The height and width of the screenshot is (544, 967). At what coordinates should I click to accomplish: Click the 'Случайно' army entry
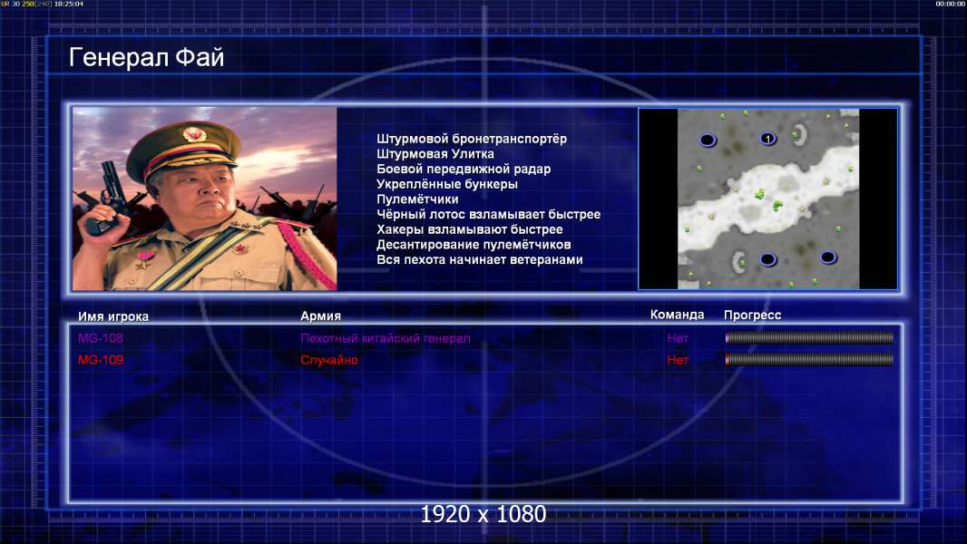[x=328, y=360]
